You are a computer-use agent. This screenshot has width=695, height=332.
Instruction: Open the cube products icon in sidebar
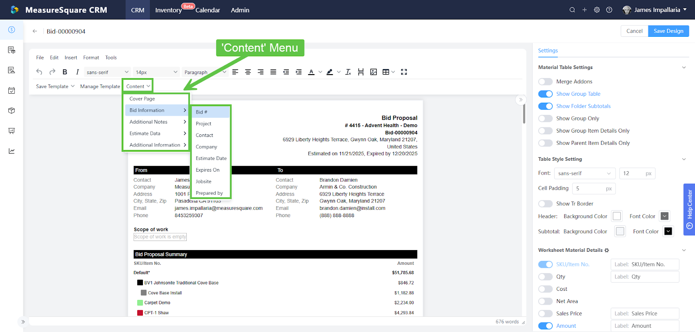[x=12, y=111]
